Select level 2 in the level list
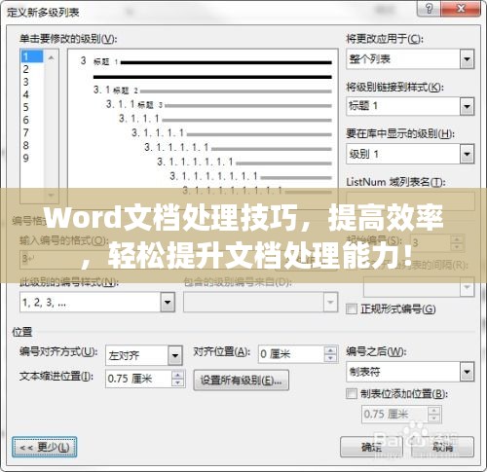 pos(31,69)
